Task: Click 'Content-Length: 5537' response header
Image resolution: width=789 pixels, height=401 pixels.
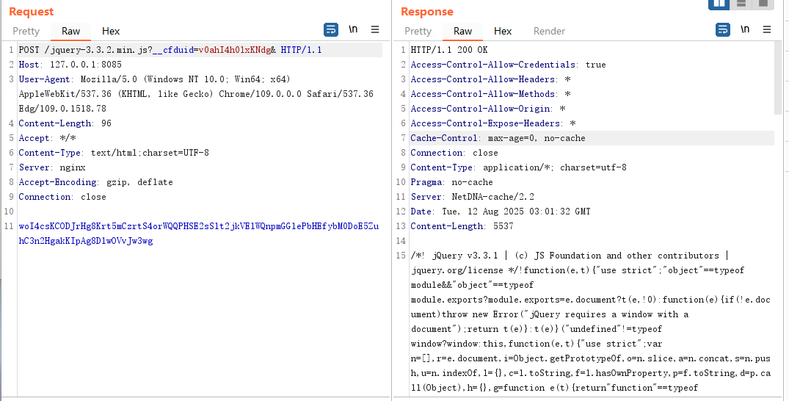Action: 462,226
